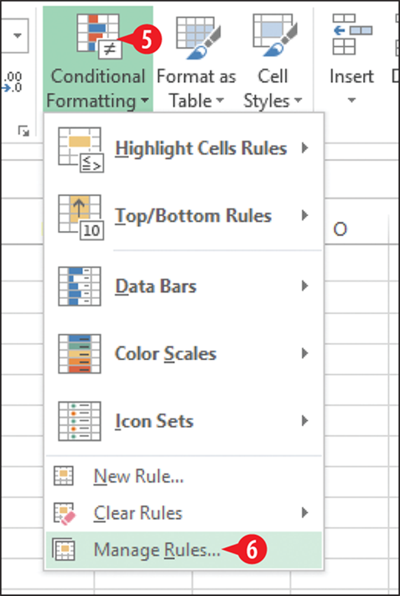Click the Color Scales icon
Screen dimensions: 400x596
pos(79,354)
